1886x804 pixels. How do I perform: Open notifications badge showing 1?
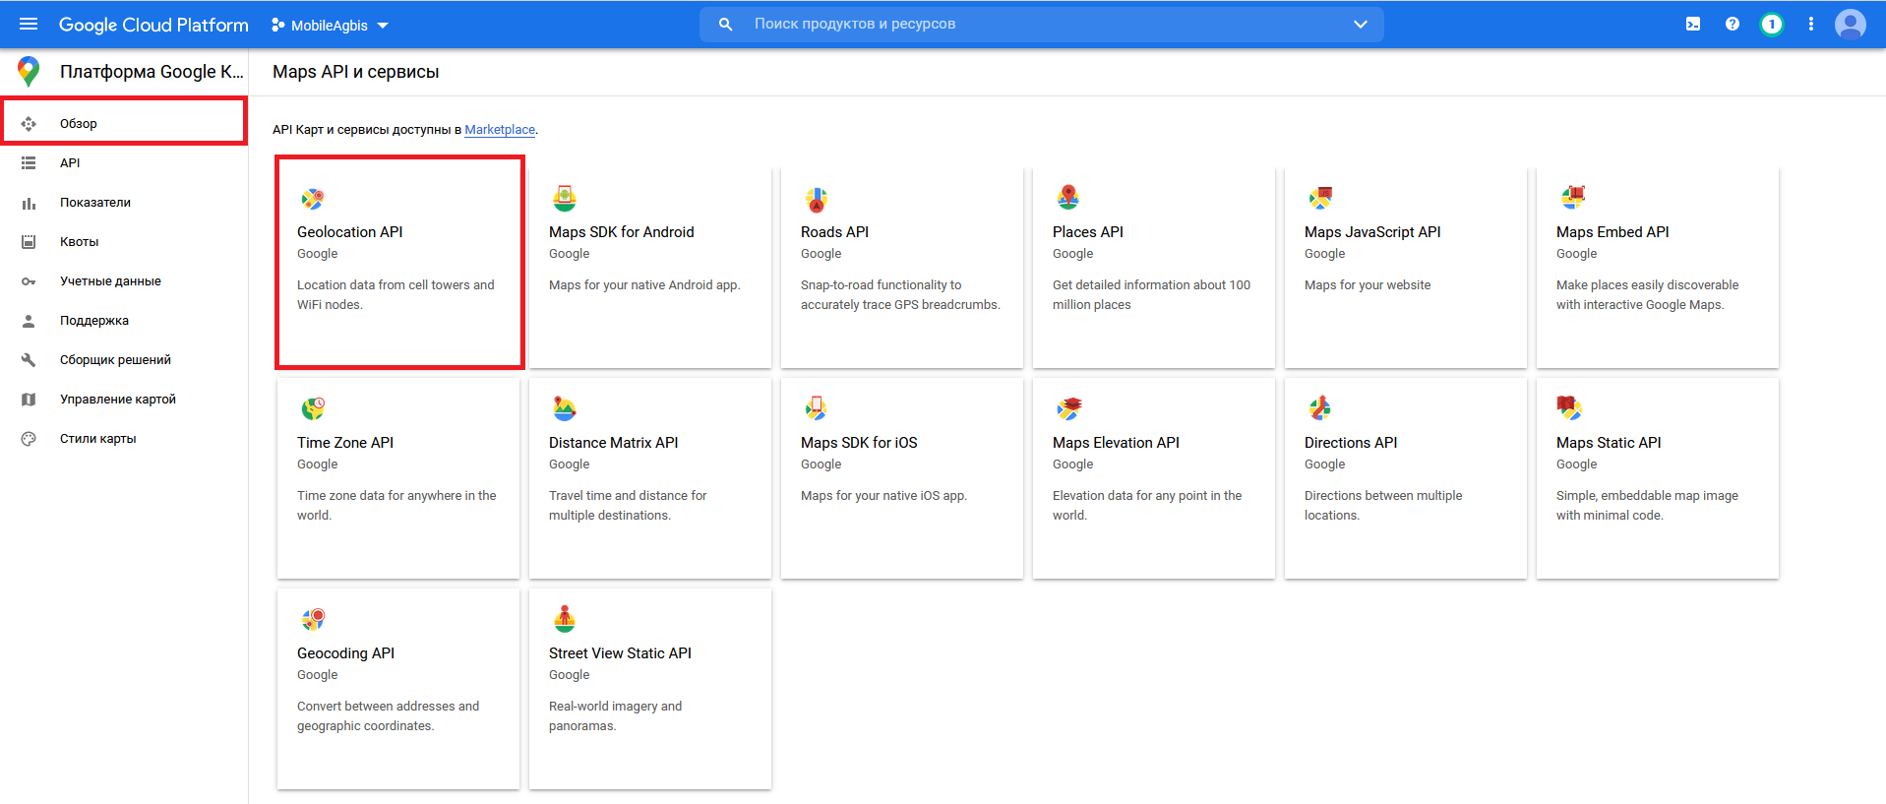coord(1772,25)
